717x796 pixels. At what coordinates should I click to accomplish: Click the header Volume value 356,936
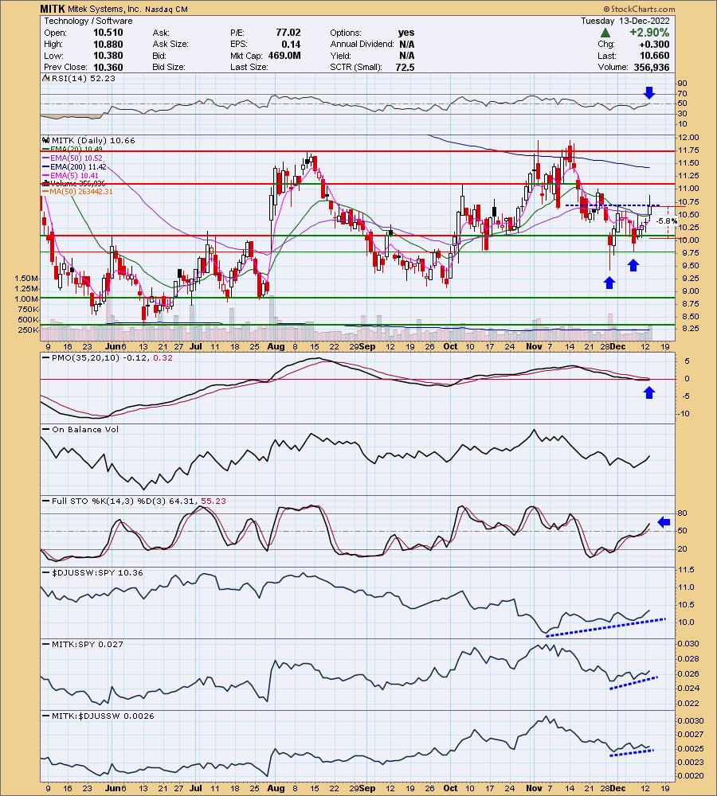652,67
